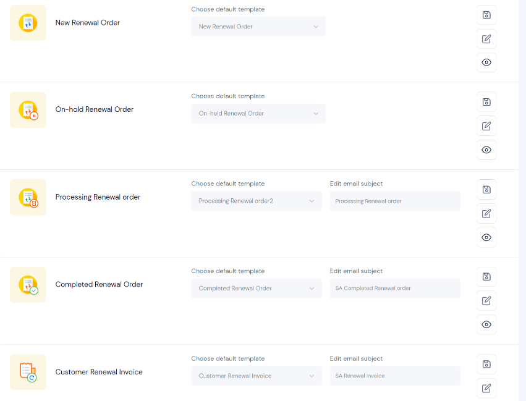Screen dimensions: 526x401
Task: Preview Completed Renewal Order email
Action: pyautogui.click(x=486, y=324)
